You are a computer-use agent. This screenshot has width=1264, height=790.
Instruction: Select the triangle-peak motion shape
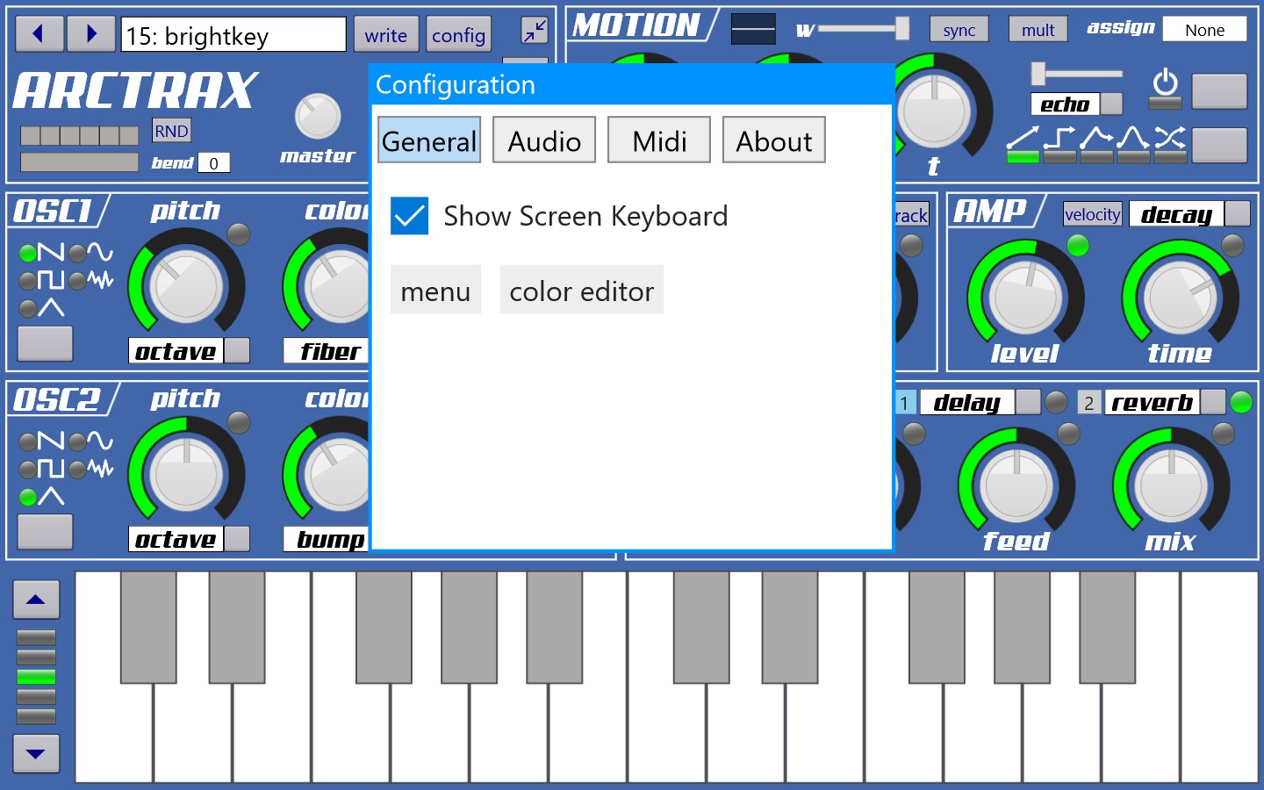point(1096,145)
